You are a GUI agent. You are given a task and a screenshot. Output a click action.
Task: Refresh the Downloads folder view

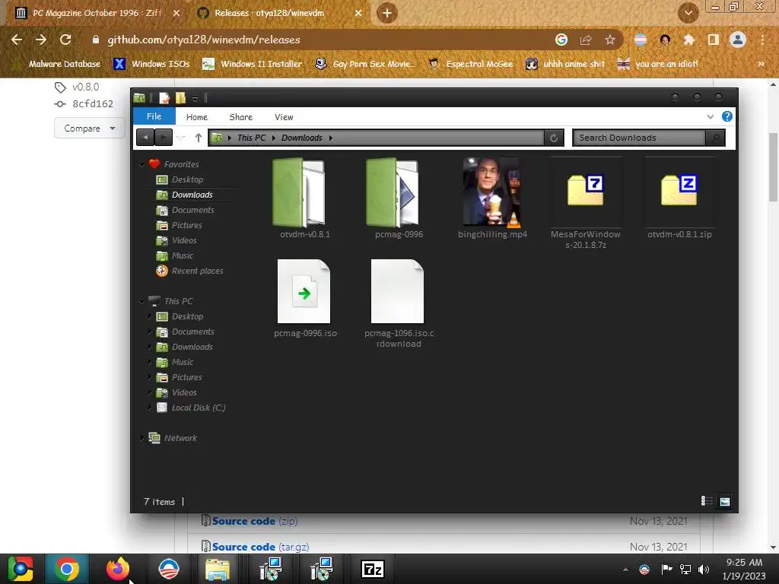(554, 138)
